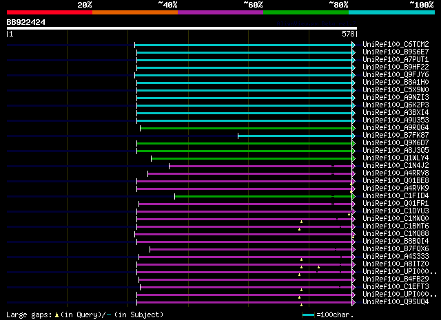Open the UniRef100_C5X9W0 hit label

coord(396,90)
